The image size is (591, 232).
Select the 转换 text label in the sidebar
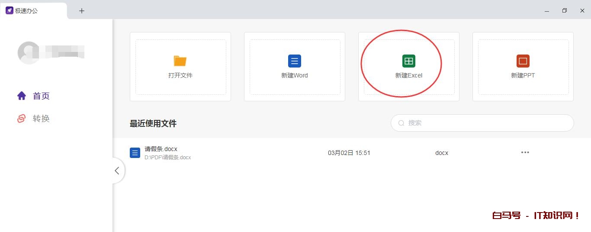coord(42,119)
